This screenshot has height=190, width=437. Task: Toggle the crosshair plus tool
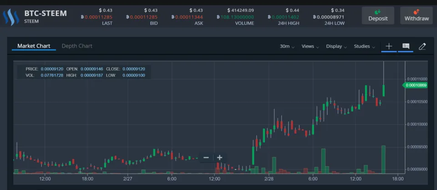click(x=389, y=46)
